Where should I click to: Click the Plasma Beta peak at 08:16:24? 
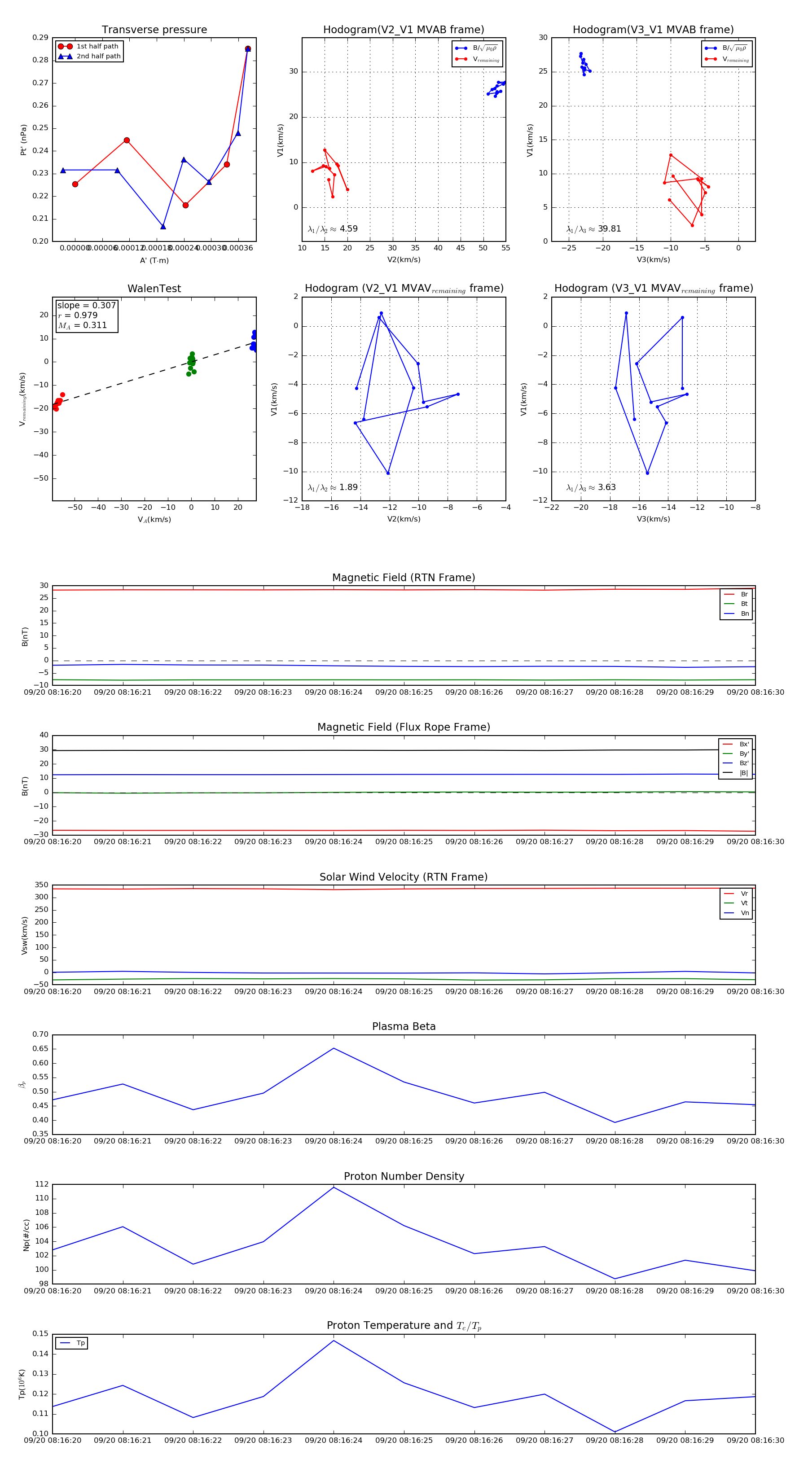334,1048
